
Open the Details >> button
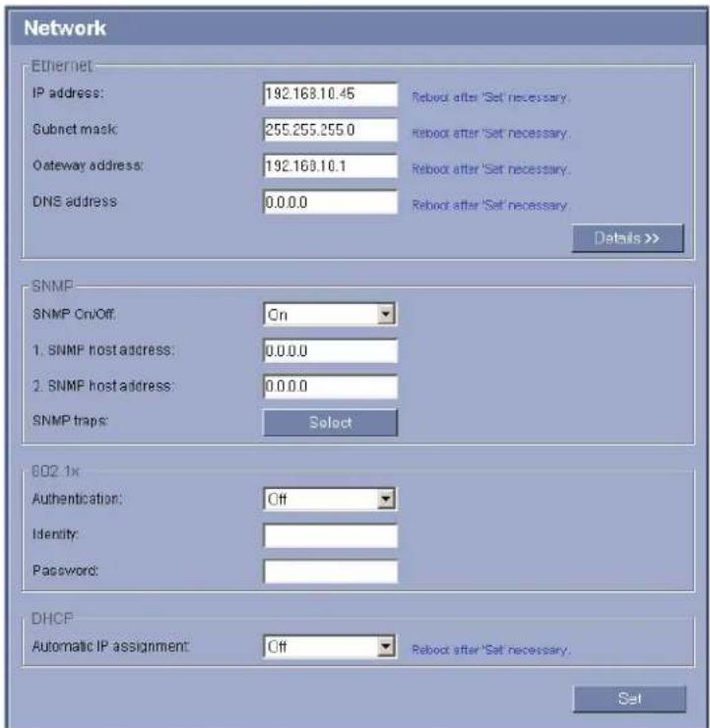point(627,238)
